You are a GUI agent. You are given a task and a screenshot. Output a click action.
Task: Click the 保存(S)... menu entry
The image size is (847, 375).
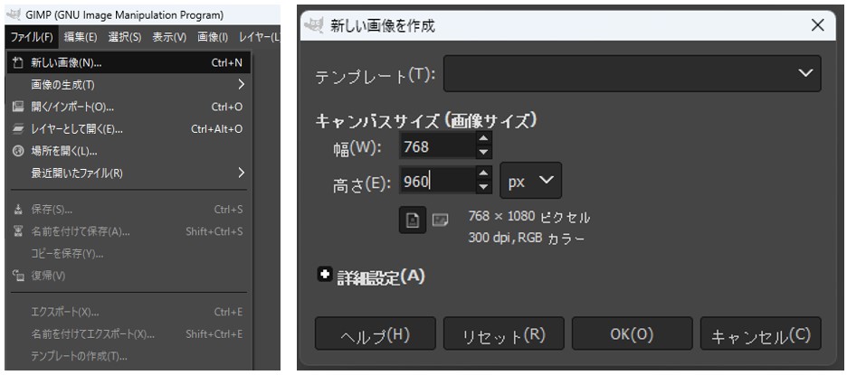coord(128,210)
